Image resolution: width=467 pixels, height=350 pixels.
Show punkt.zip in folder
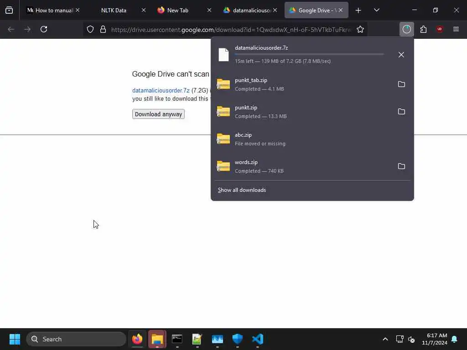(401, 112)
